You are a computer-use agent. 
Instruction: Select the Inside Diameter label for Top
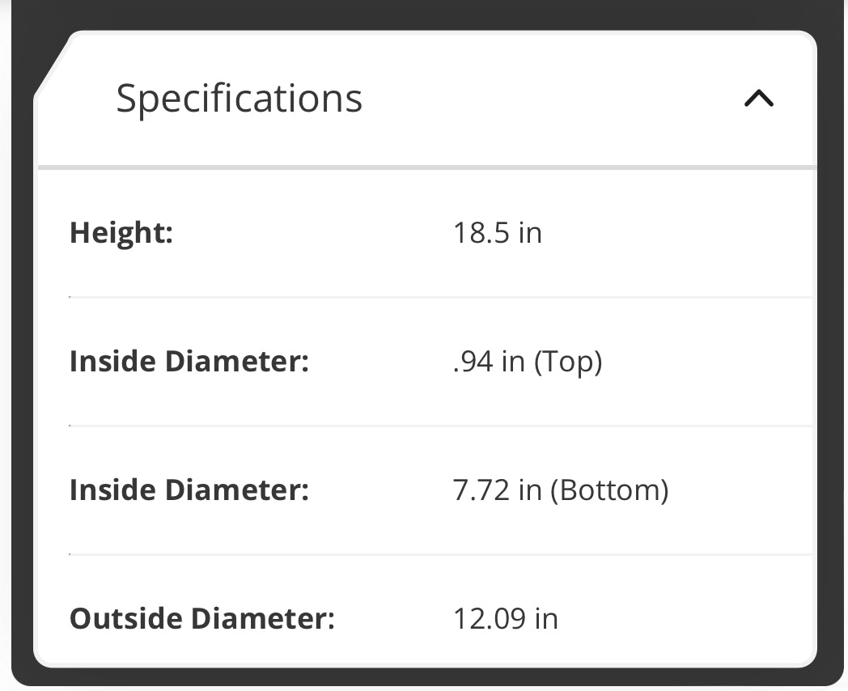click(189, 362)
